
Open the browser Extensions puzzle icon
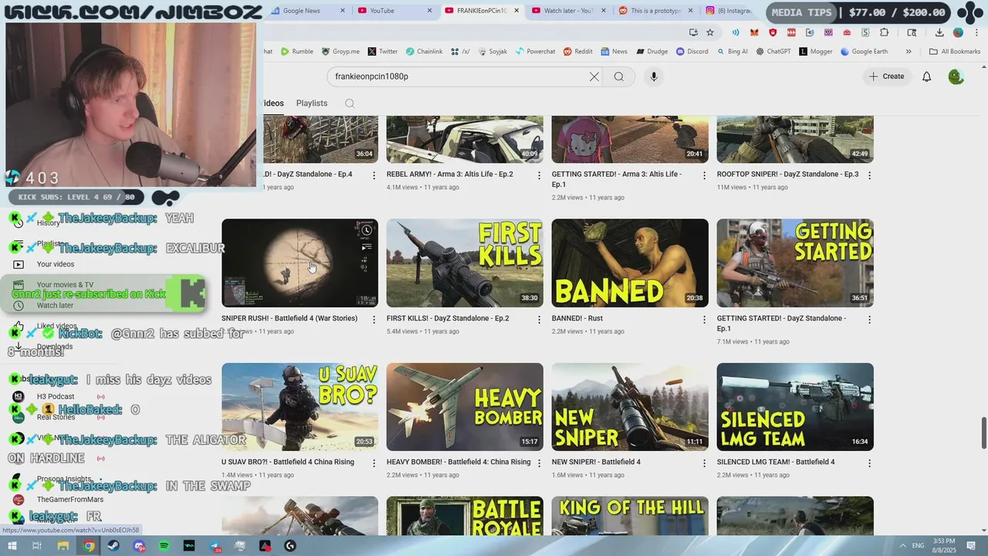point(885,32)
